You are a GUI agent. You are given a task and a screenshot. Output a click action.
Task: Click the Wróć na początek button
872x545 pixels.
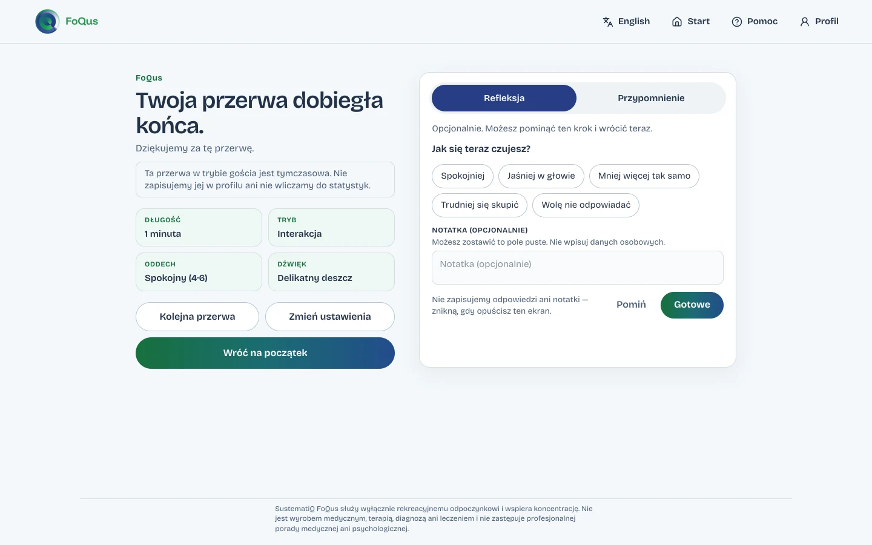point(265,353)
